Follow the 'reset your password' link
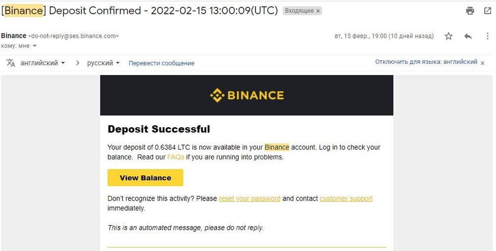 pyautogui.click(x=249, y=199)
